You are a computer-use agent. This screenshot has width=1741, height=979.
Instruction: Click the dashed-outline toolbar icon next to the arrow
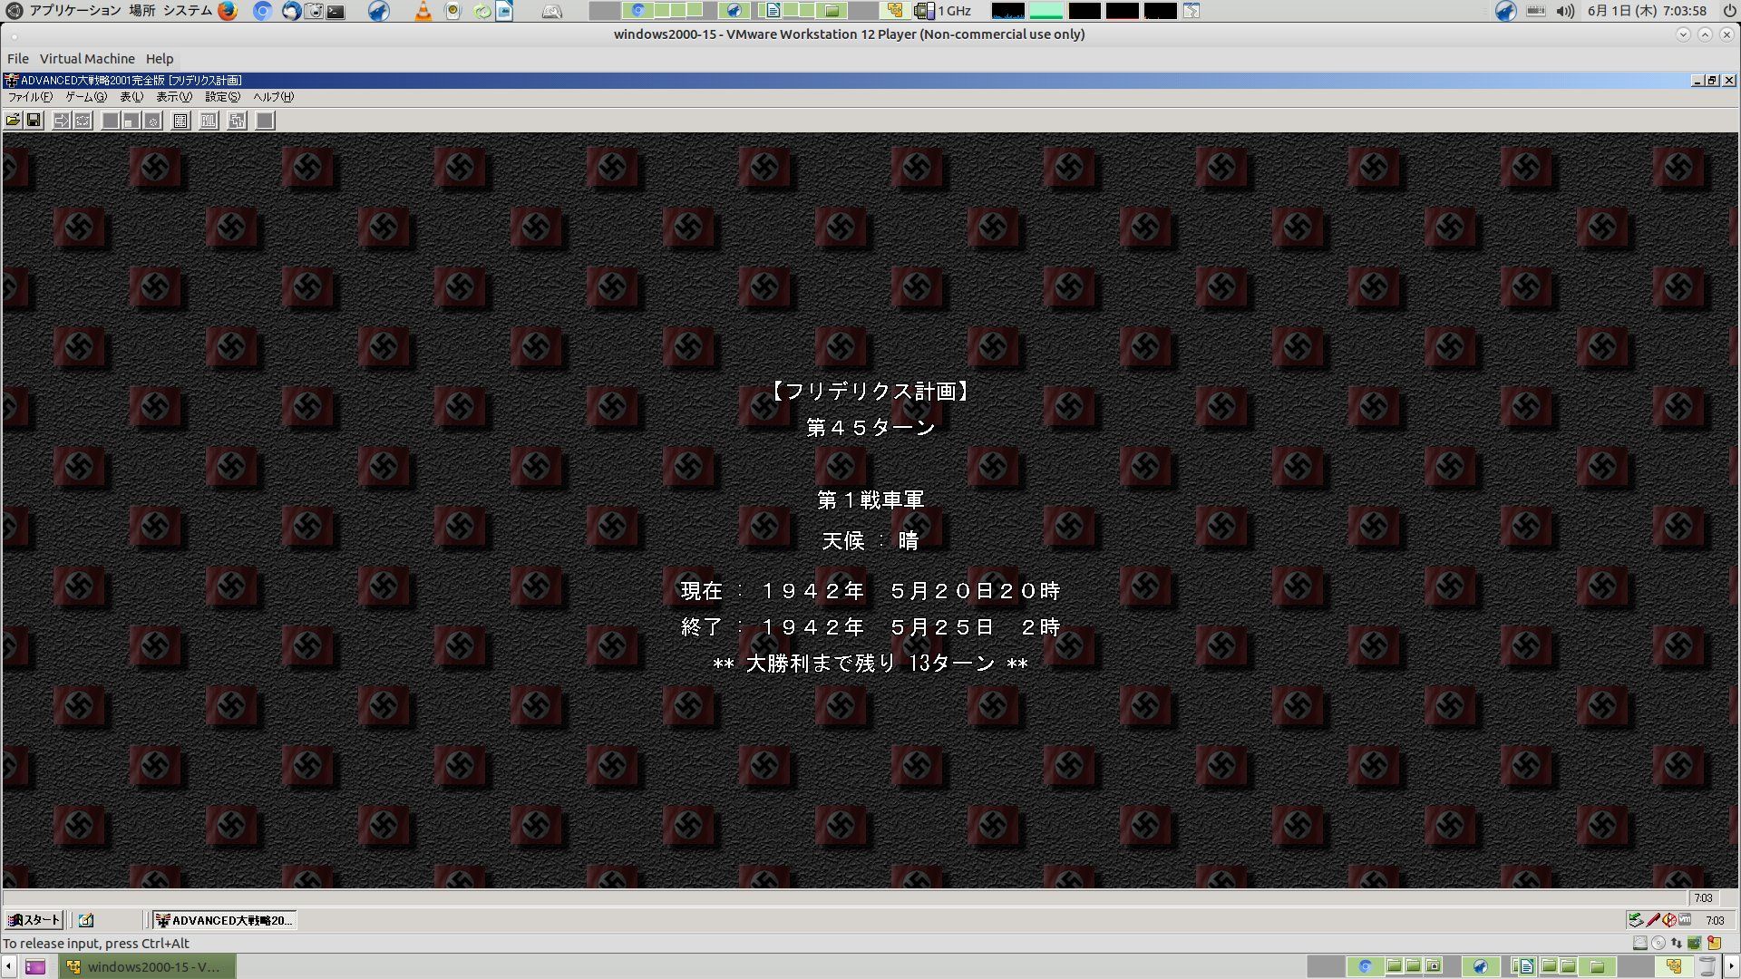pos(83,121)
